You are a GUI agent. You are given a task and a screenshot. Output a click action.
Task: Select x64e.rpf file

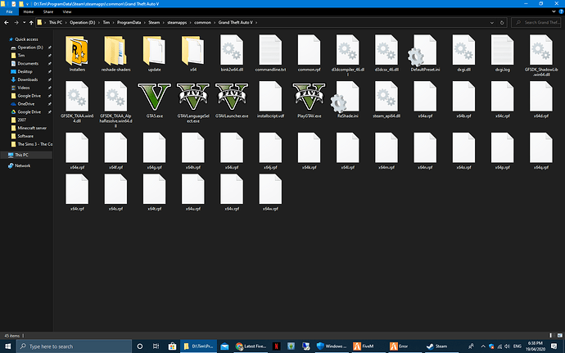click(77, 152)
